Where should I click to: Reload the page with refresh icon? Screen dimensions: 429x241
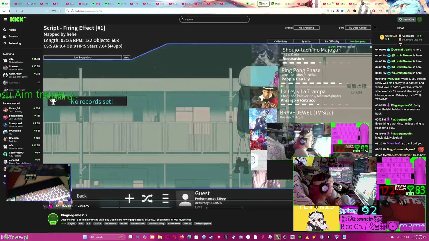(22, 11)
